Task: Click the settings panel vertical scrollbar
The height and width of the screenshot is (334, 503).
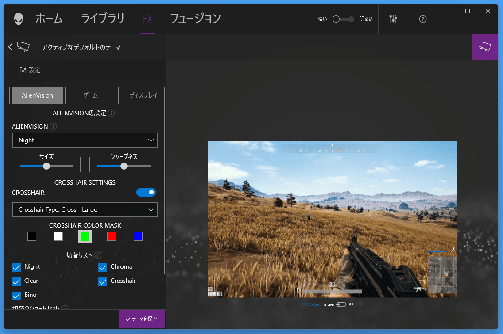Action: tap(165, 181)
